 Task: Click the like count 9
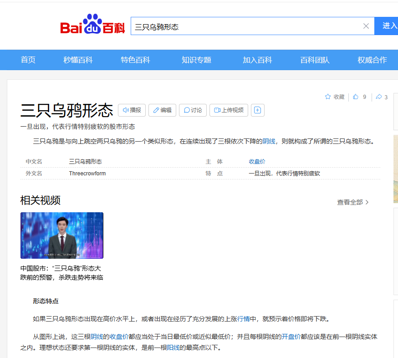coord(364,97)
